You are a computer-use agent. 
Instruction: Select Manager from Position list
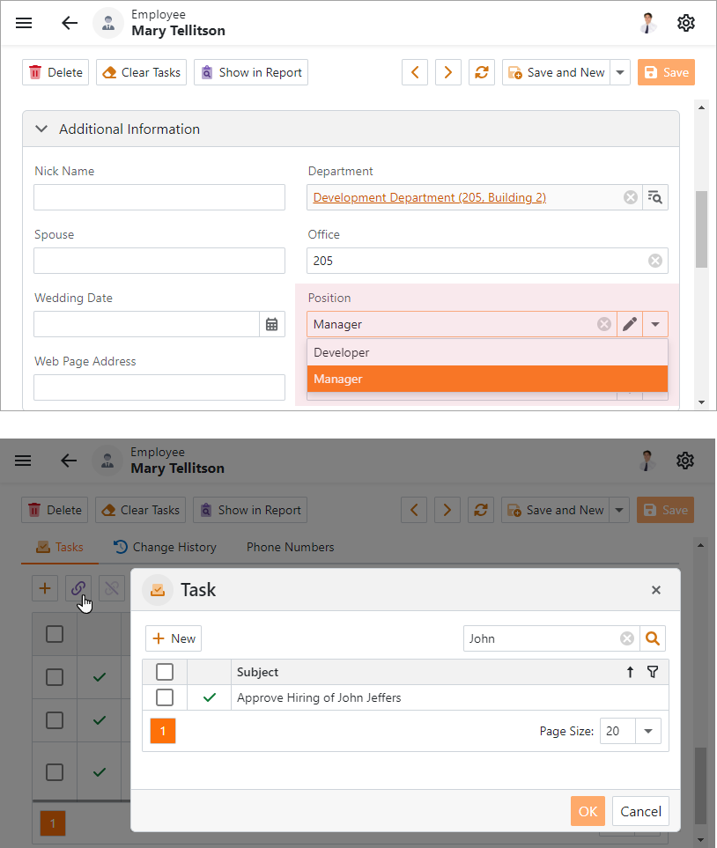(x=487, y=380)
